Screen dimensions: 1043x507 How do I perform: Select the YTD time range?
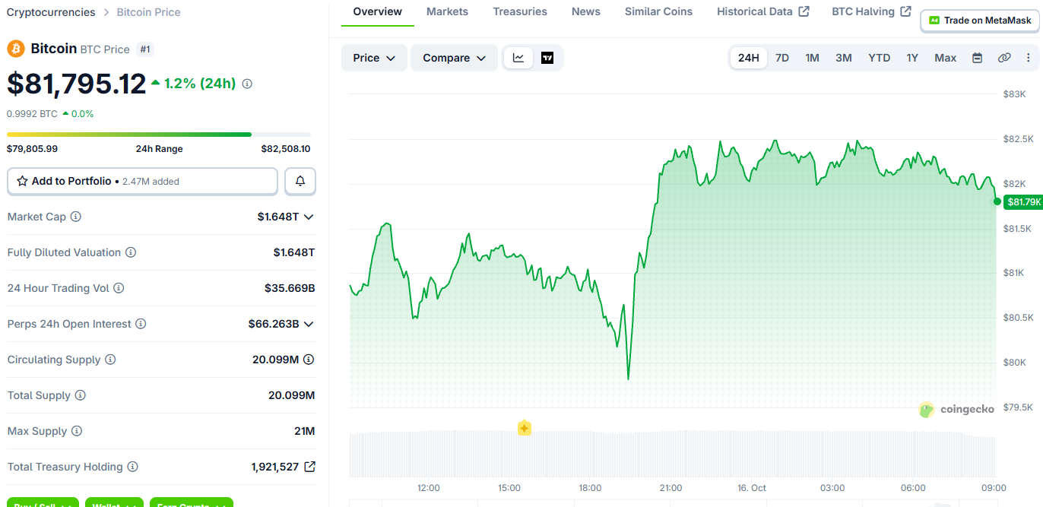880,58
